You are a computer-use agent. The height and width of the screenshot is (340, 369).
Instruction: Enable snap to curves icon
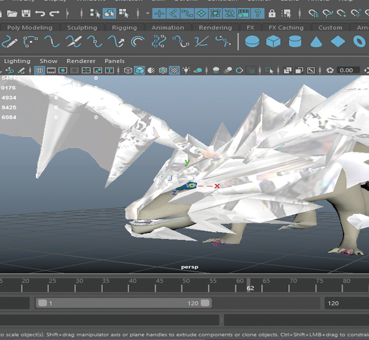click(x=328, y=13)
